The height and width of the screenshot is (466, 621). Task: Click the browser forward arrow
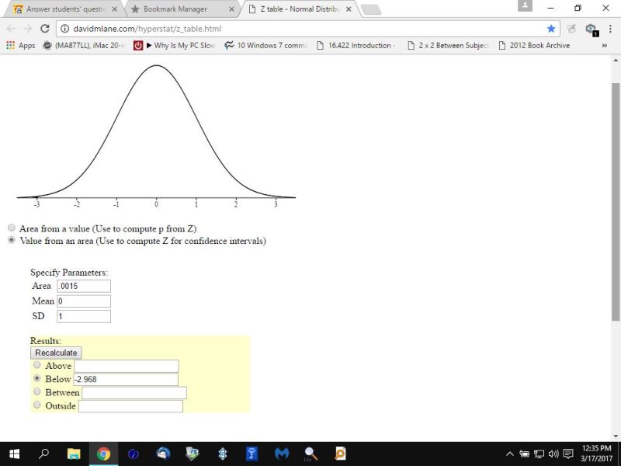[x=28, y=29]
